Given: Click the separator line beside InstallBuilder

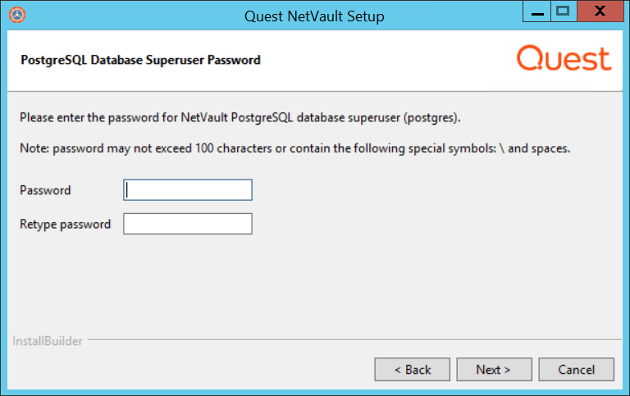Looking at the screenshot, I should pyautogui.click(x=353, y=340).
